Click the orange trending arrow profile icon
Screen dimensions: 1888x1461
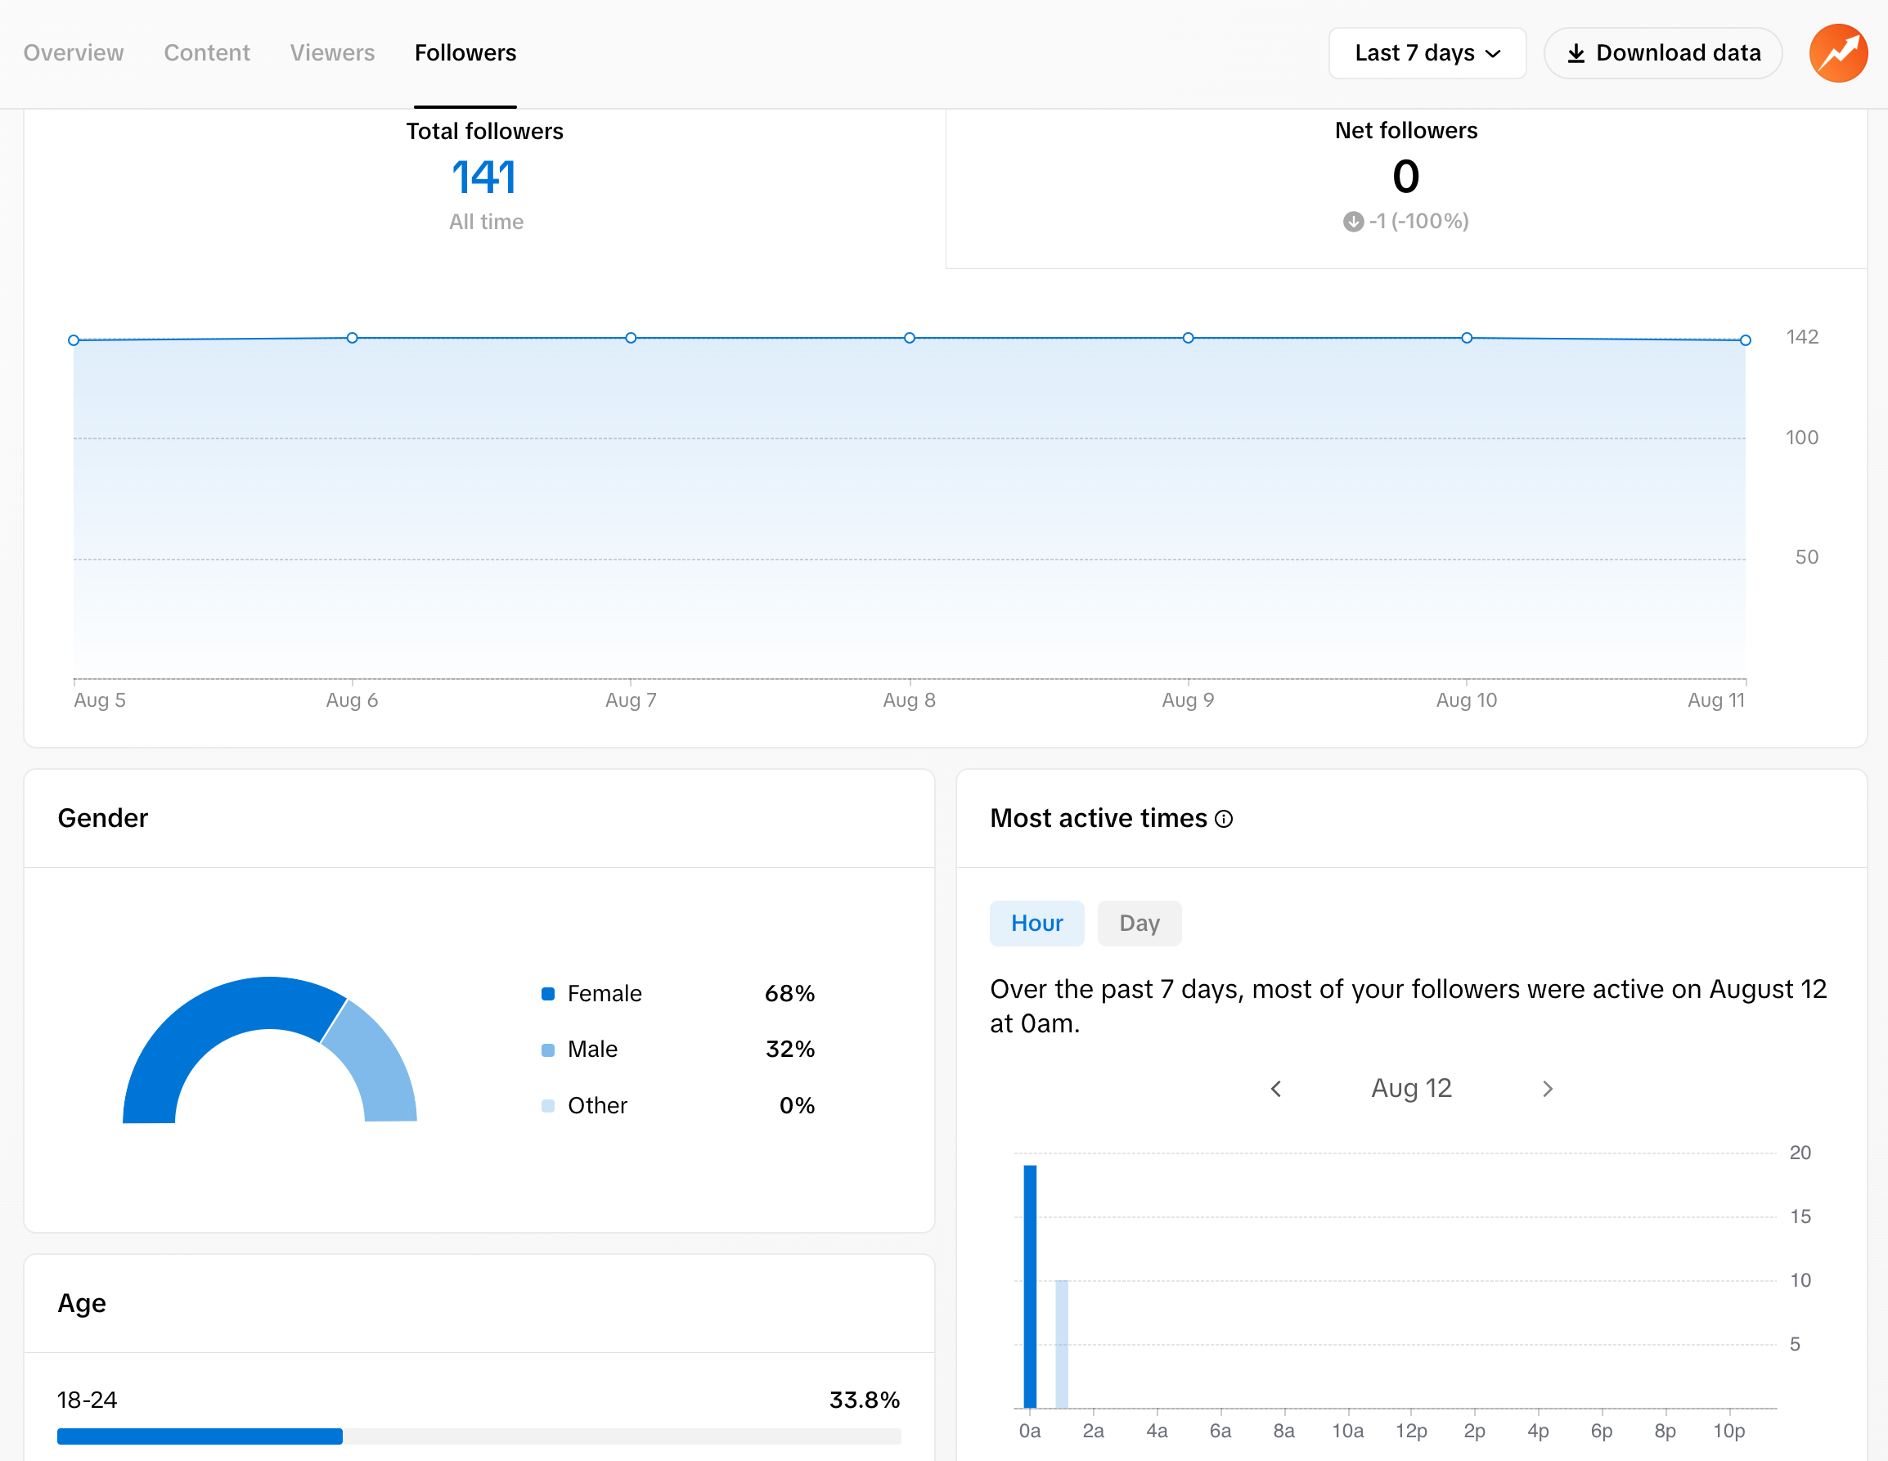point(1838,52)
